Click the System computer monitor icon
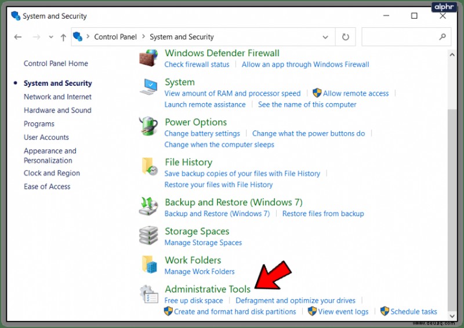464x328 pixels. [148, 86]
